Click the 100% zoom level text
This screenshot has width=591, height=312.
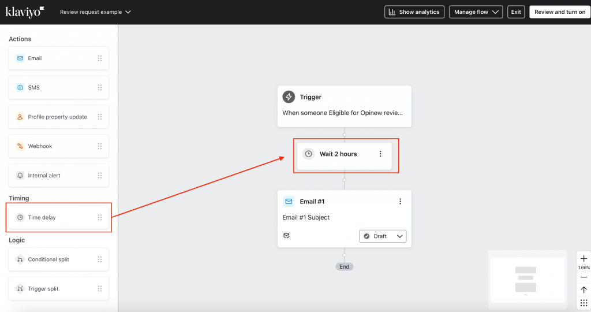point(584,268)
